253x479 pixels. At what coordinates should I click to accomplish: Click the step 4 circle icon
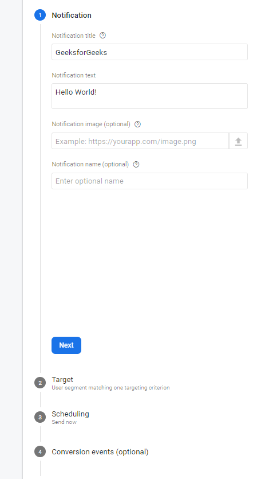[x=40, y=451]
